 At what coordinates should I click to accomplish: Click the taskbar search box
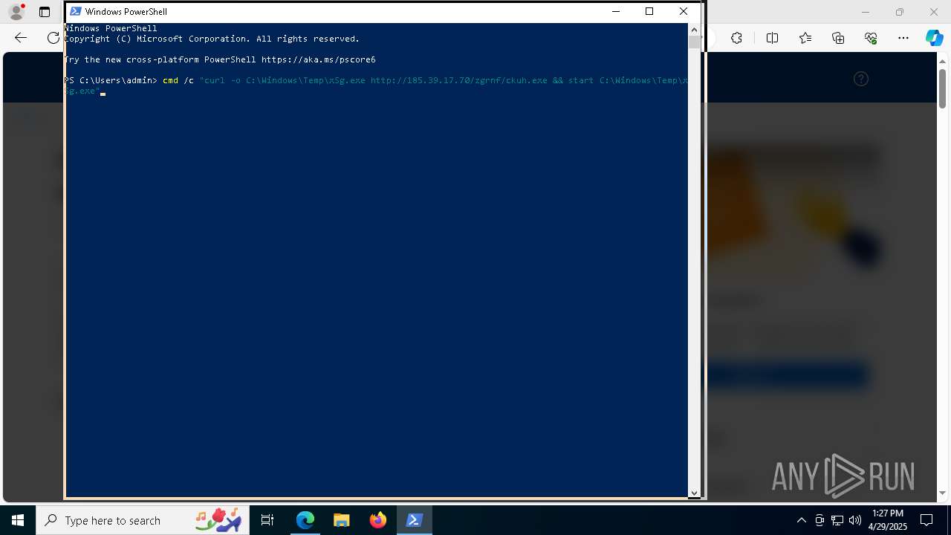pyautogui.click(x=143, y=520)
